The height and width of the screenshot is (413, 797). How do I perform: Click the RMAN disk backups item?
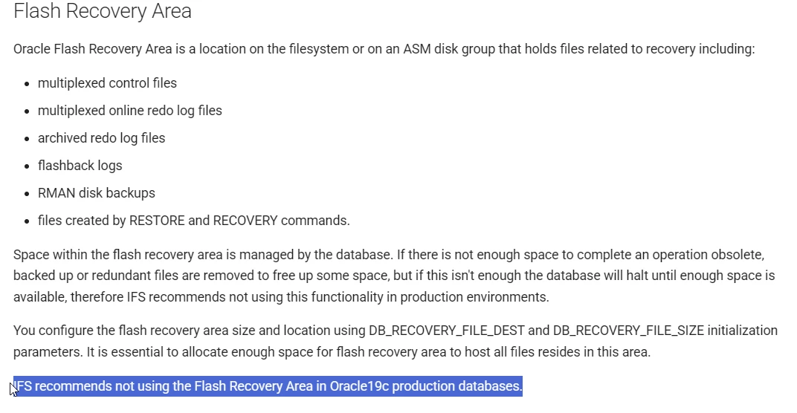click(96, 192)
